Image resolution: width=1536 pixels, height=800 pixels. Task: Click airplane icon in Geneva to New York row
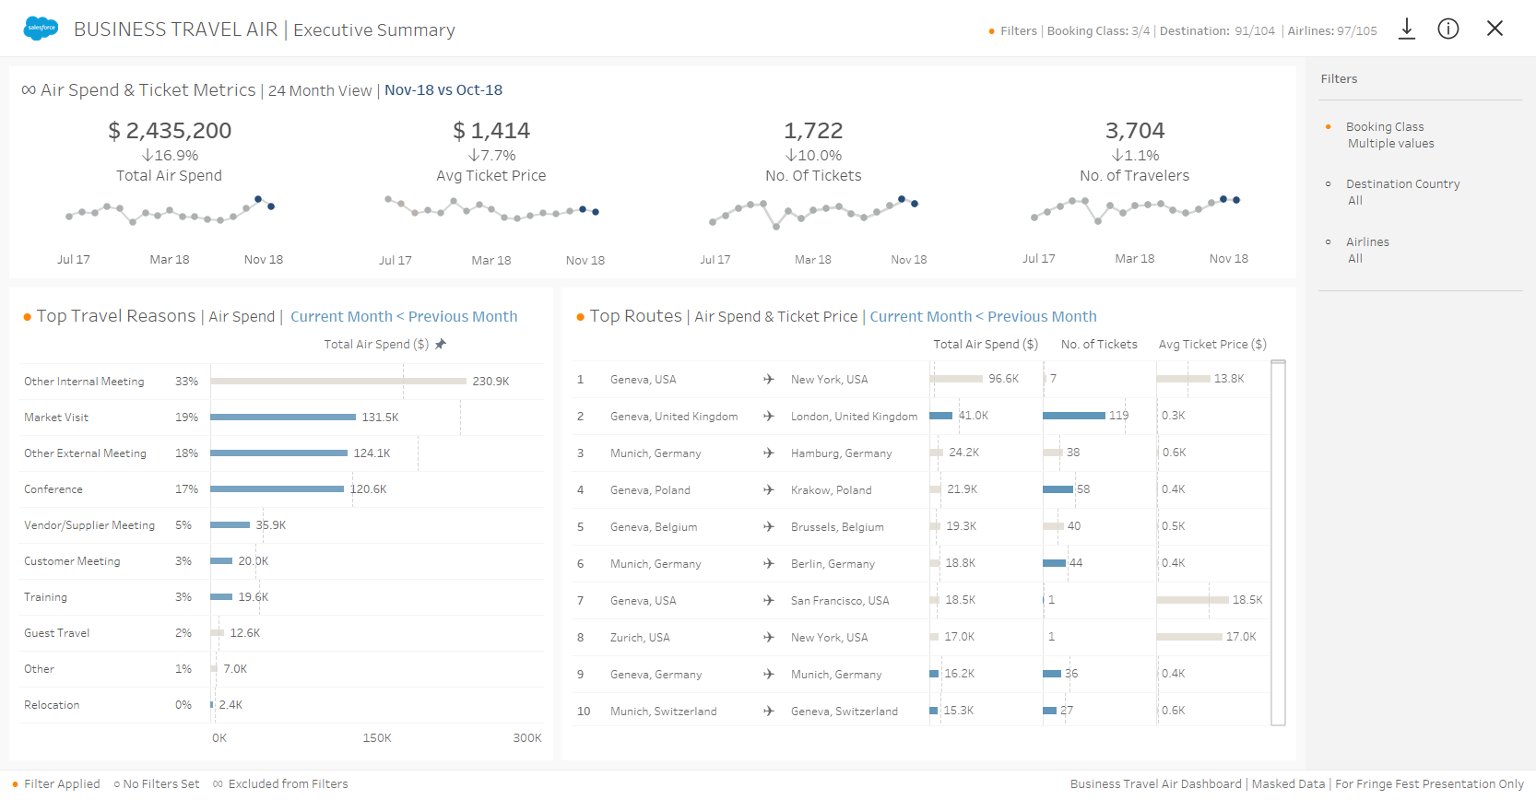tap(768, 380)
